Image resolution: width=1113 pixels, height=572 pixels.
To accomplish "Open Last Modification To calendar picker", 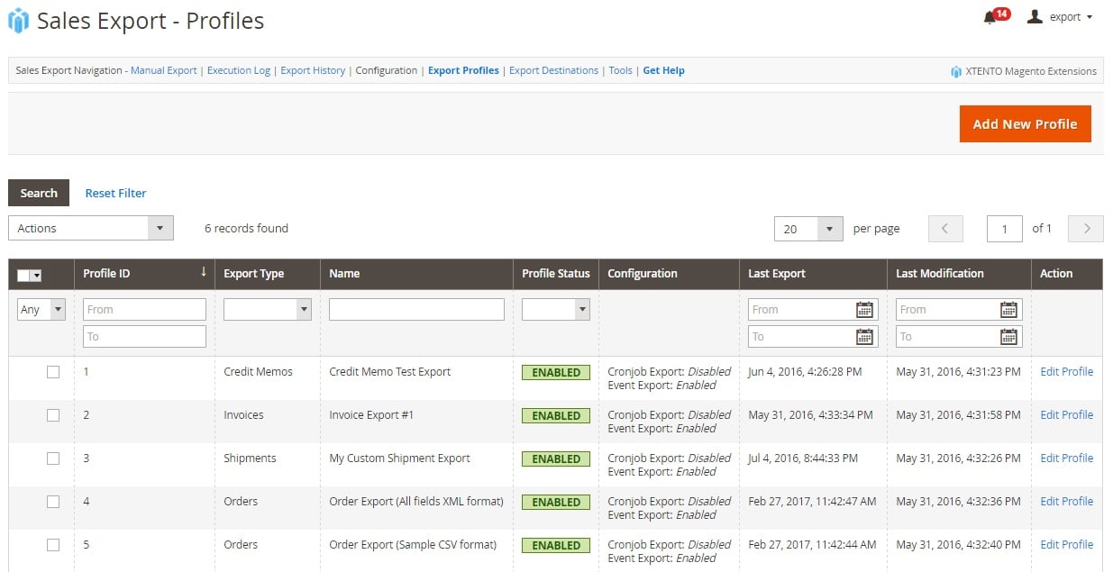I will pyautogui.click(x=1008, y=337).
